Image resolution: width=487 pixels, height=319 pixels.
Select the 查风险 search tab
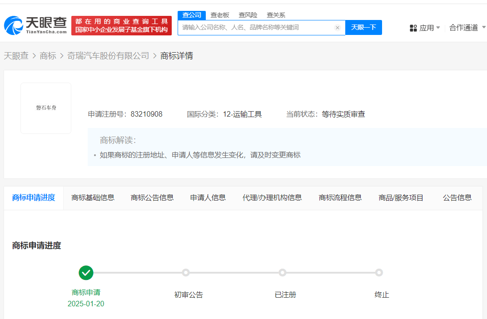point(248,15)
